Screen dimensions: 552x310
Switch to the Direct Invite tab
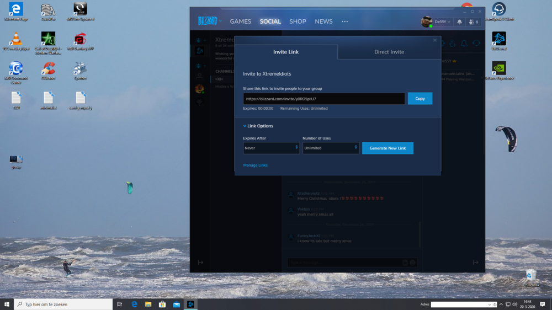click(389, 52)
